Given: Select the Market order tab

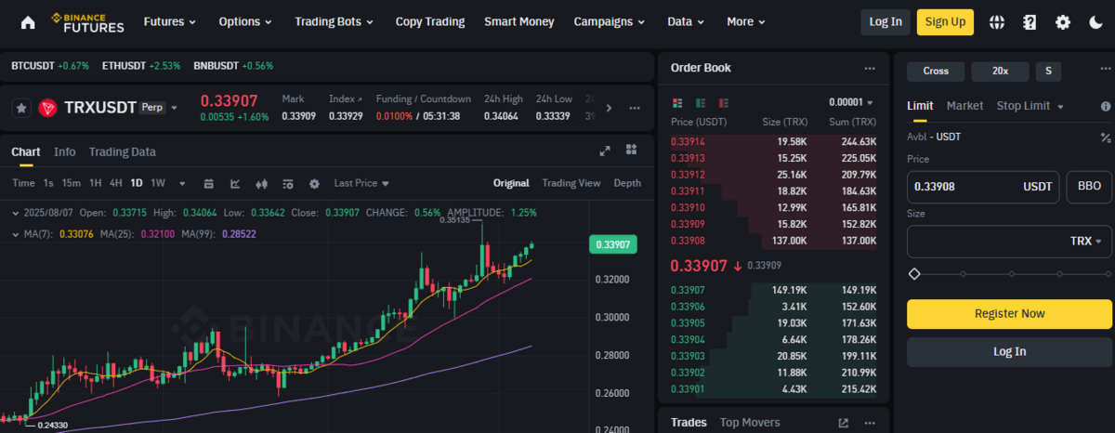Looking at the screenshot, I should point(964,106).
